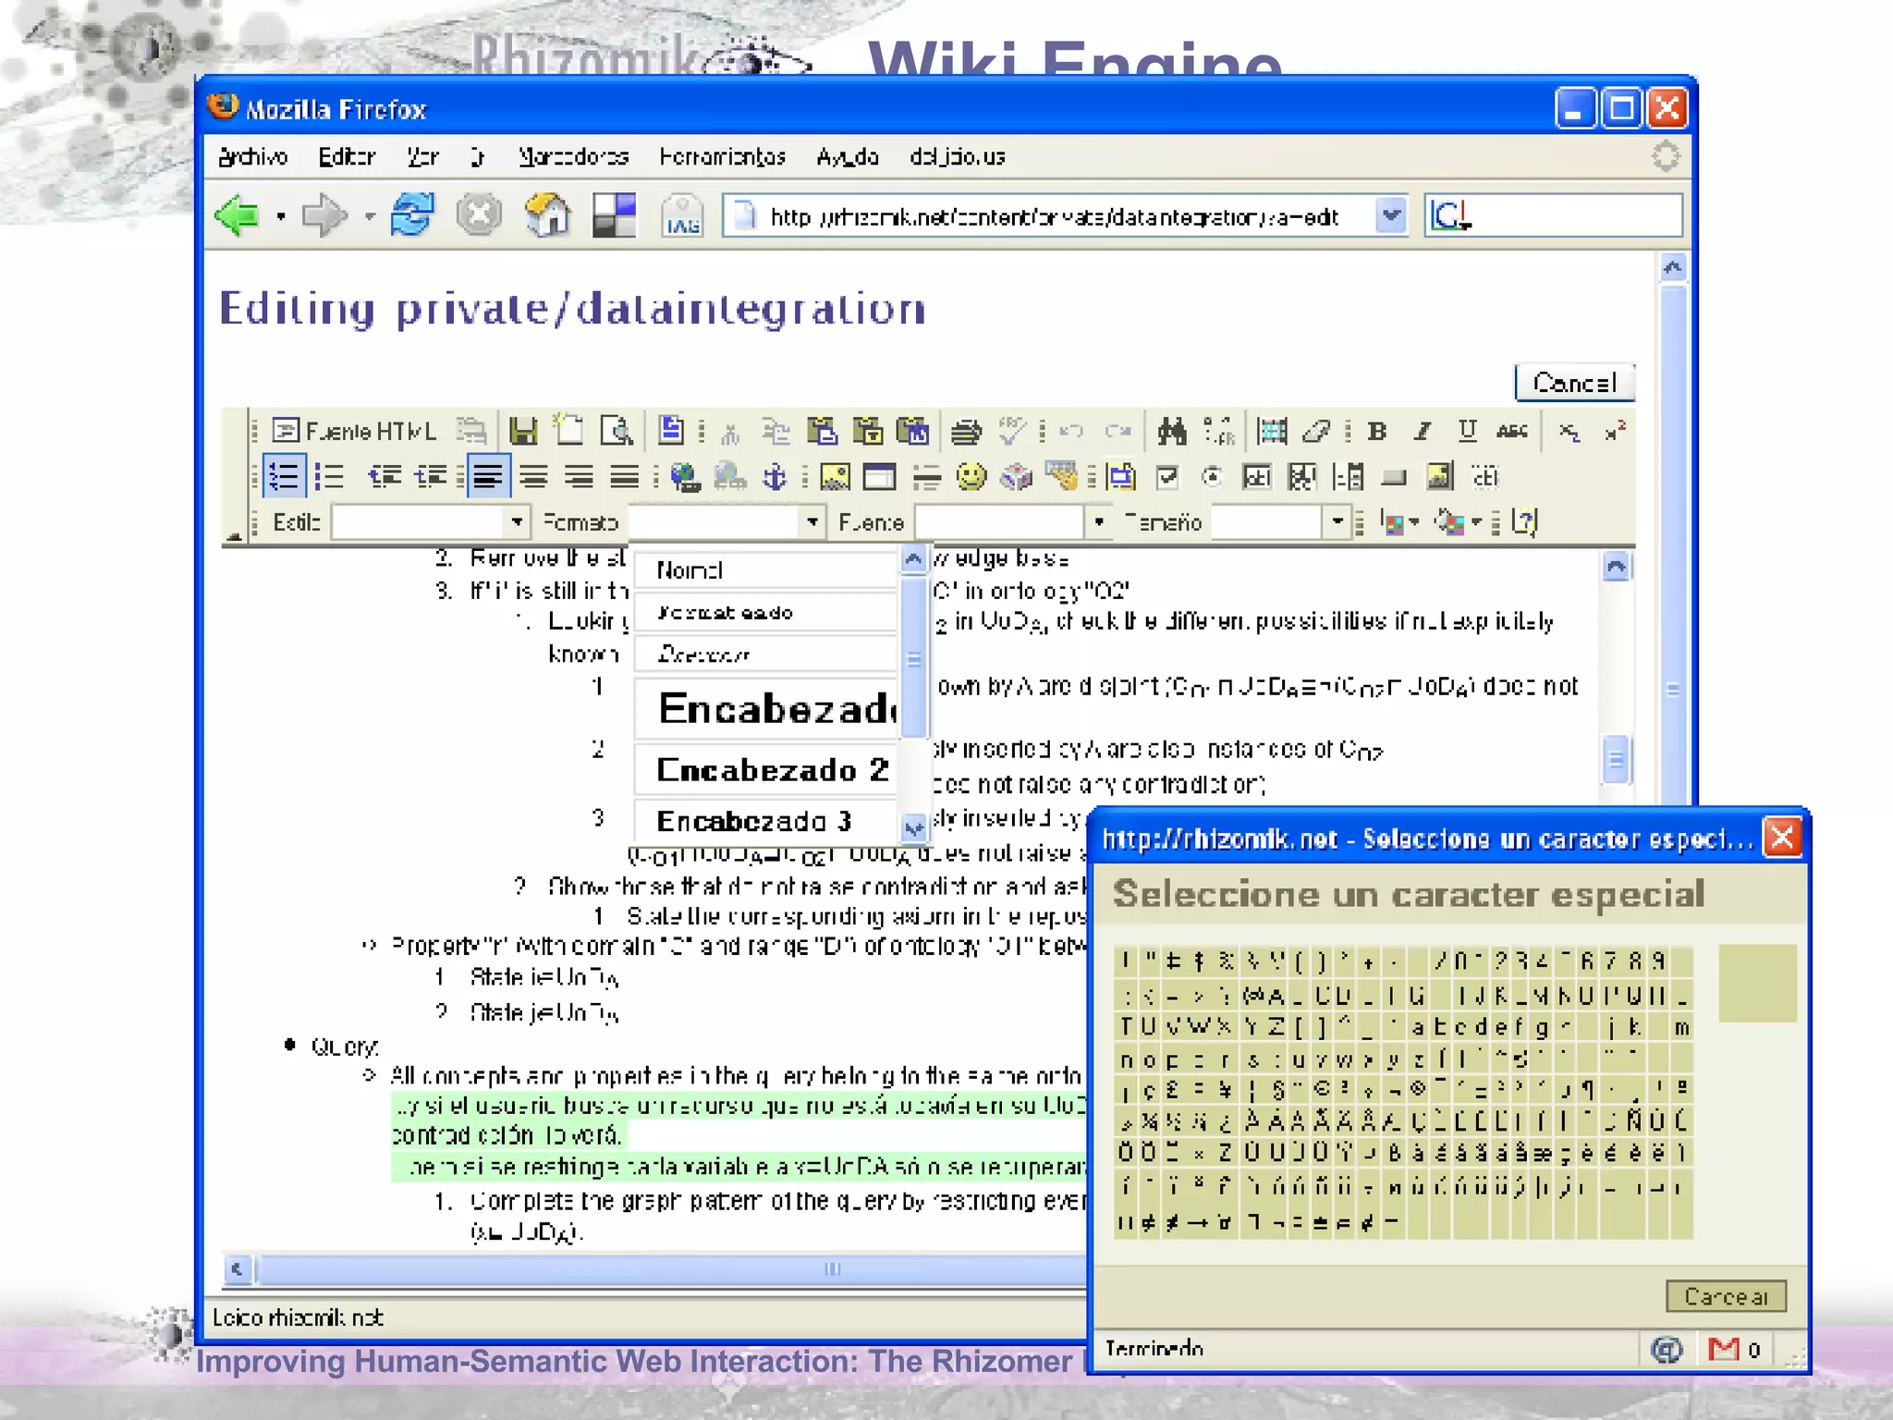
Task: Click the Preview page icon
Action: coord(616,431)
